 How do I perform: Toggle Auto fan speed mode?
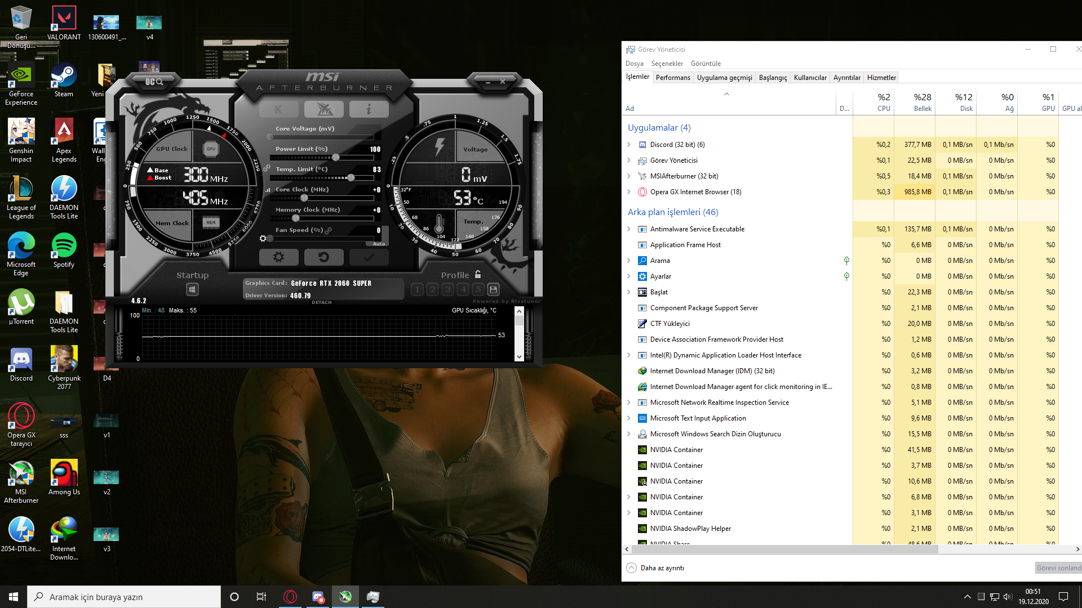(379, 244)
